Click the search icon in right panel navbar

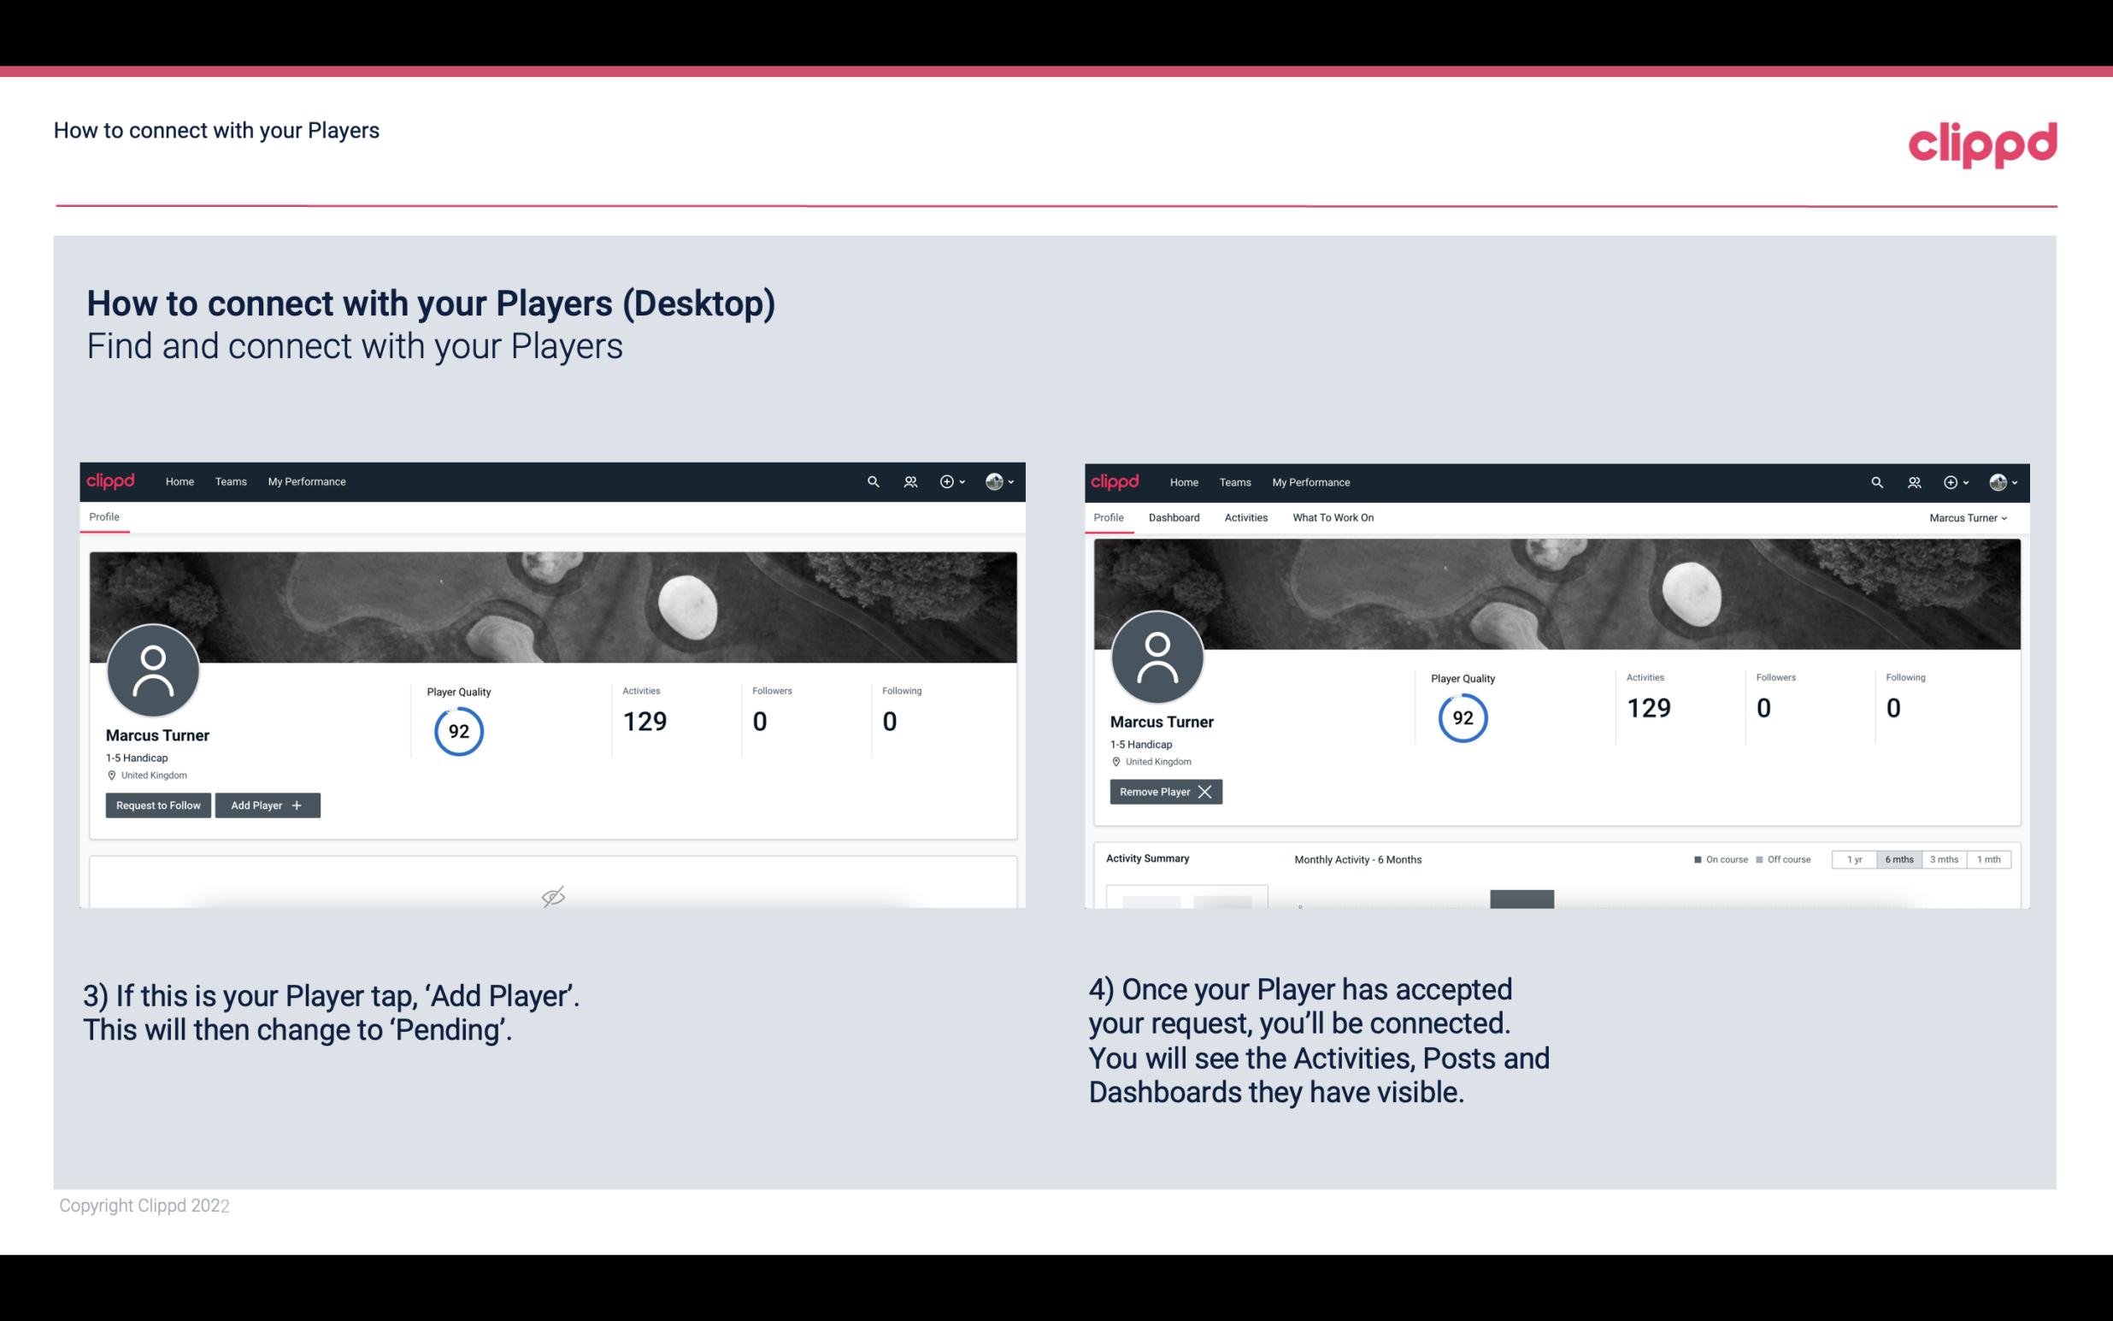tap(1875, 481)
